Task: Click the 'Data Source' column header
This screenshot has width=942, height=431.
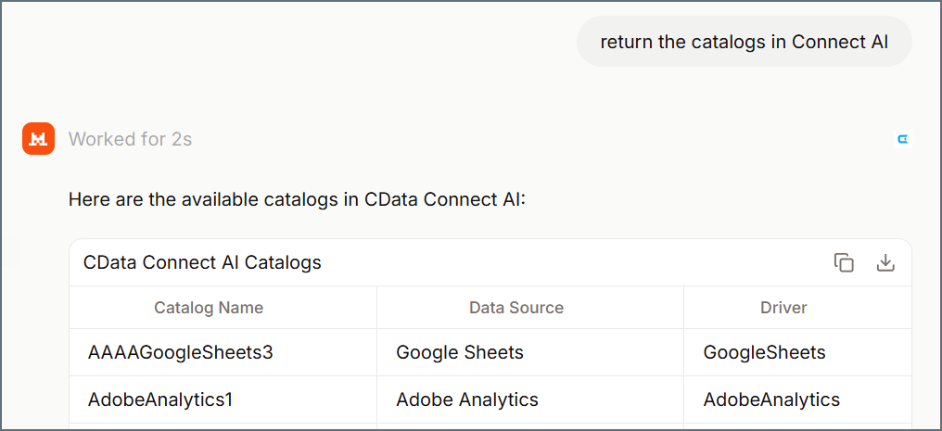Action: (x=516, y=308)
